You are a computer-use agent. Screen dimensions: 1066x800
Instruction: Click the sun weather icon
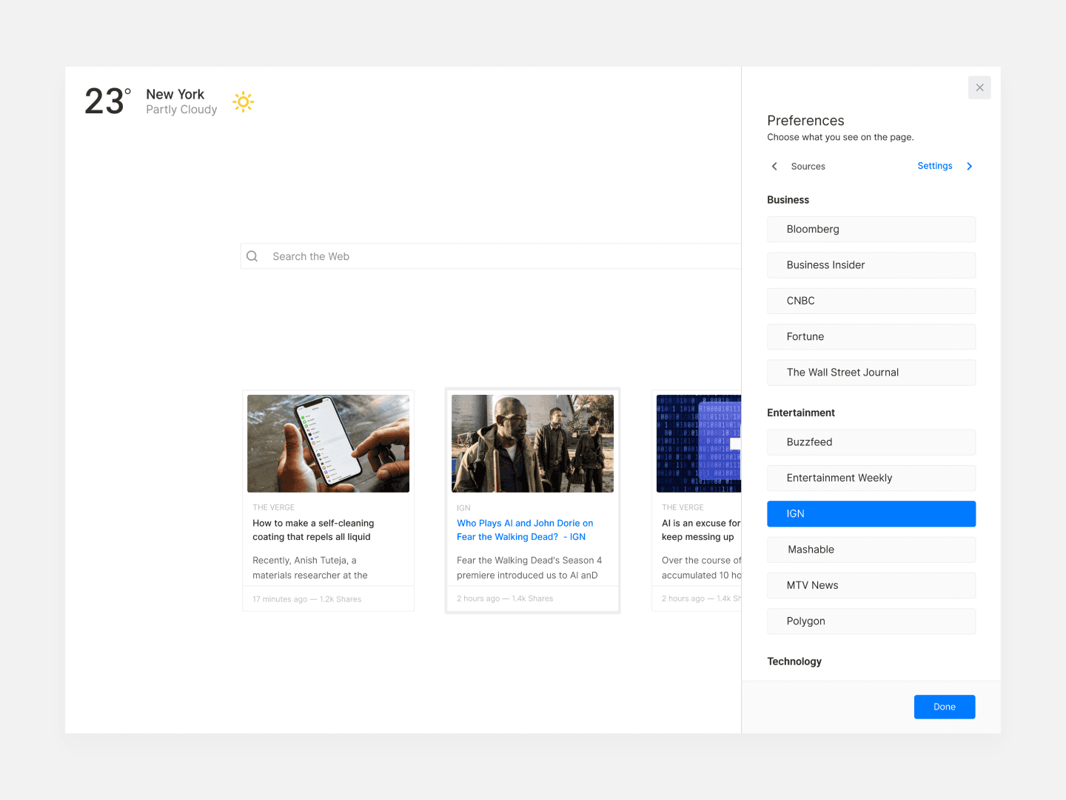click(244, 102)
